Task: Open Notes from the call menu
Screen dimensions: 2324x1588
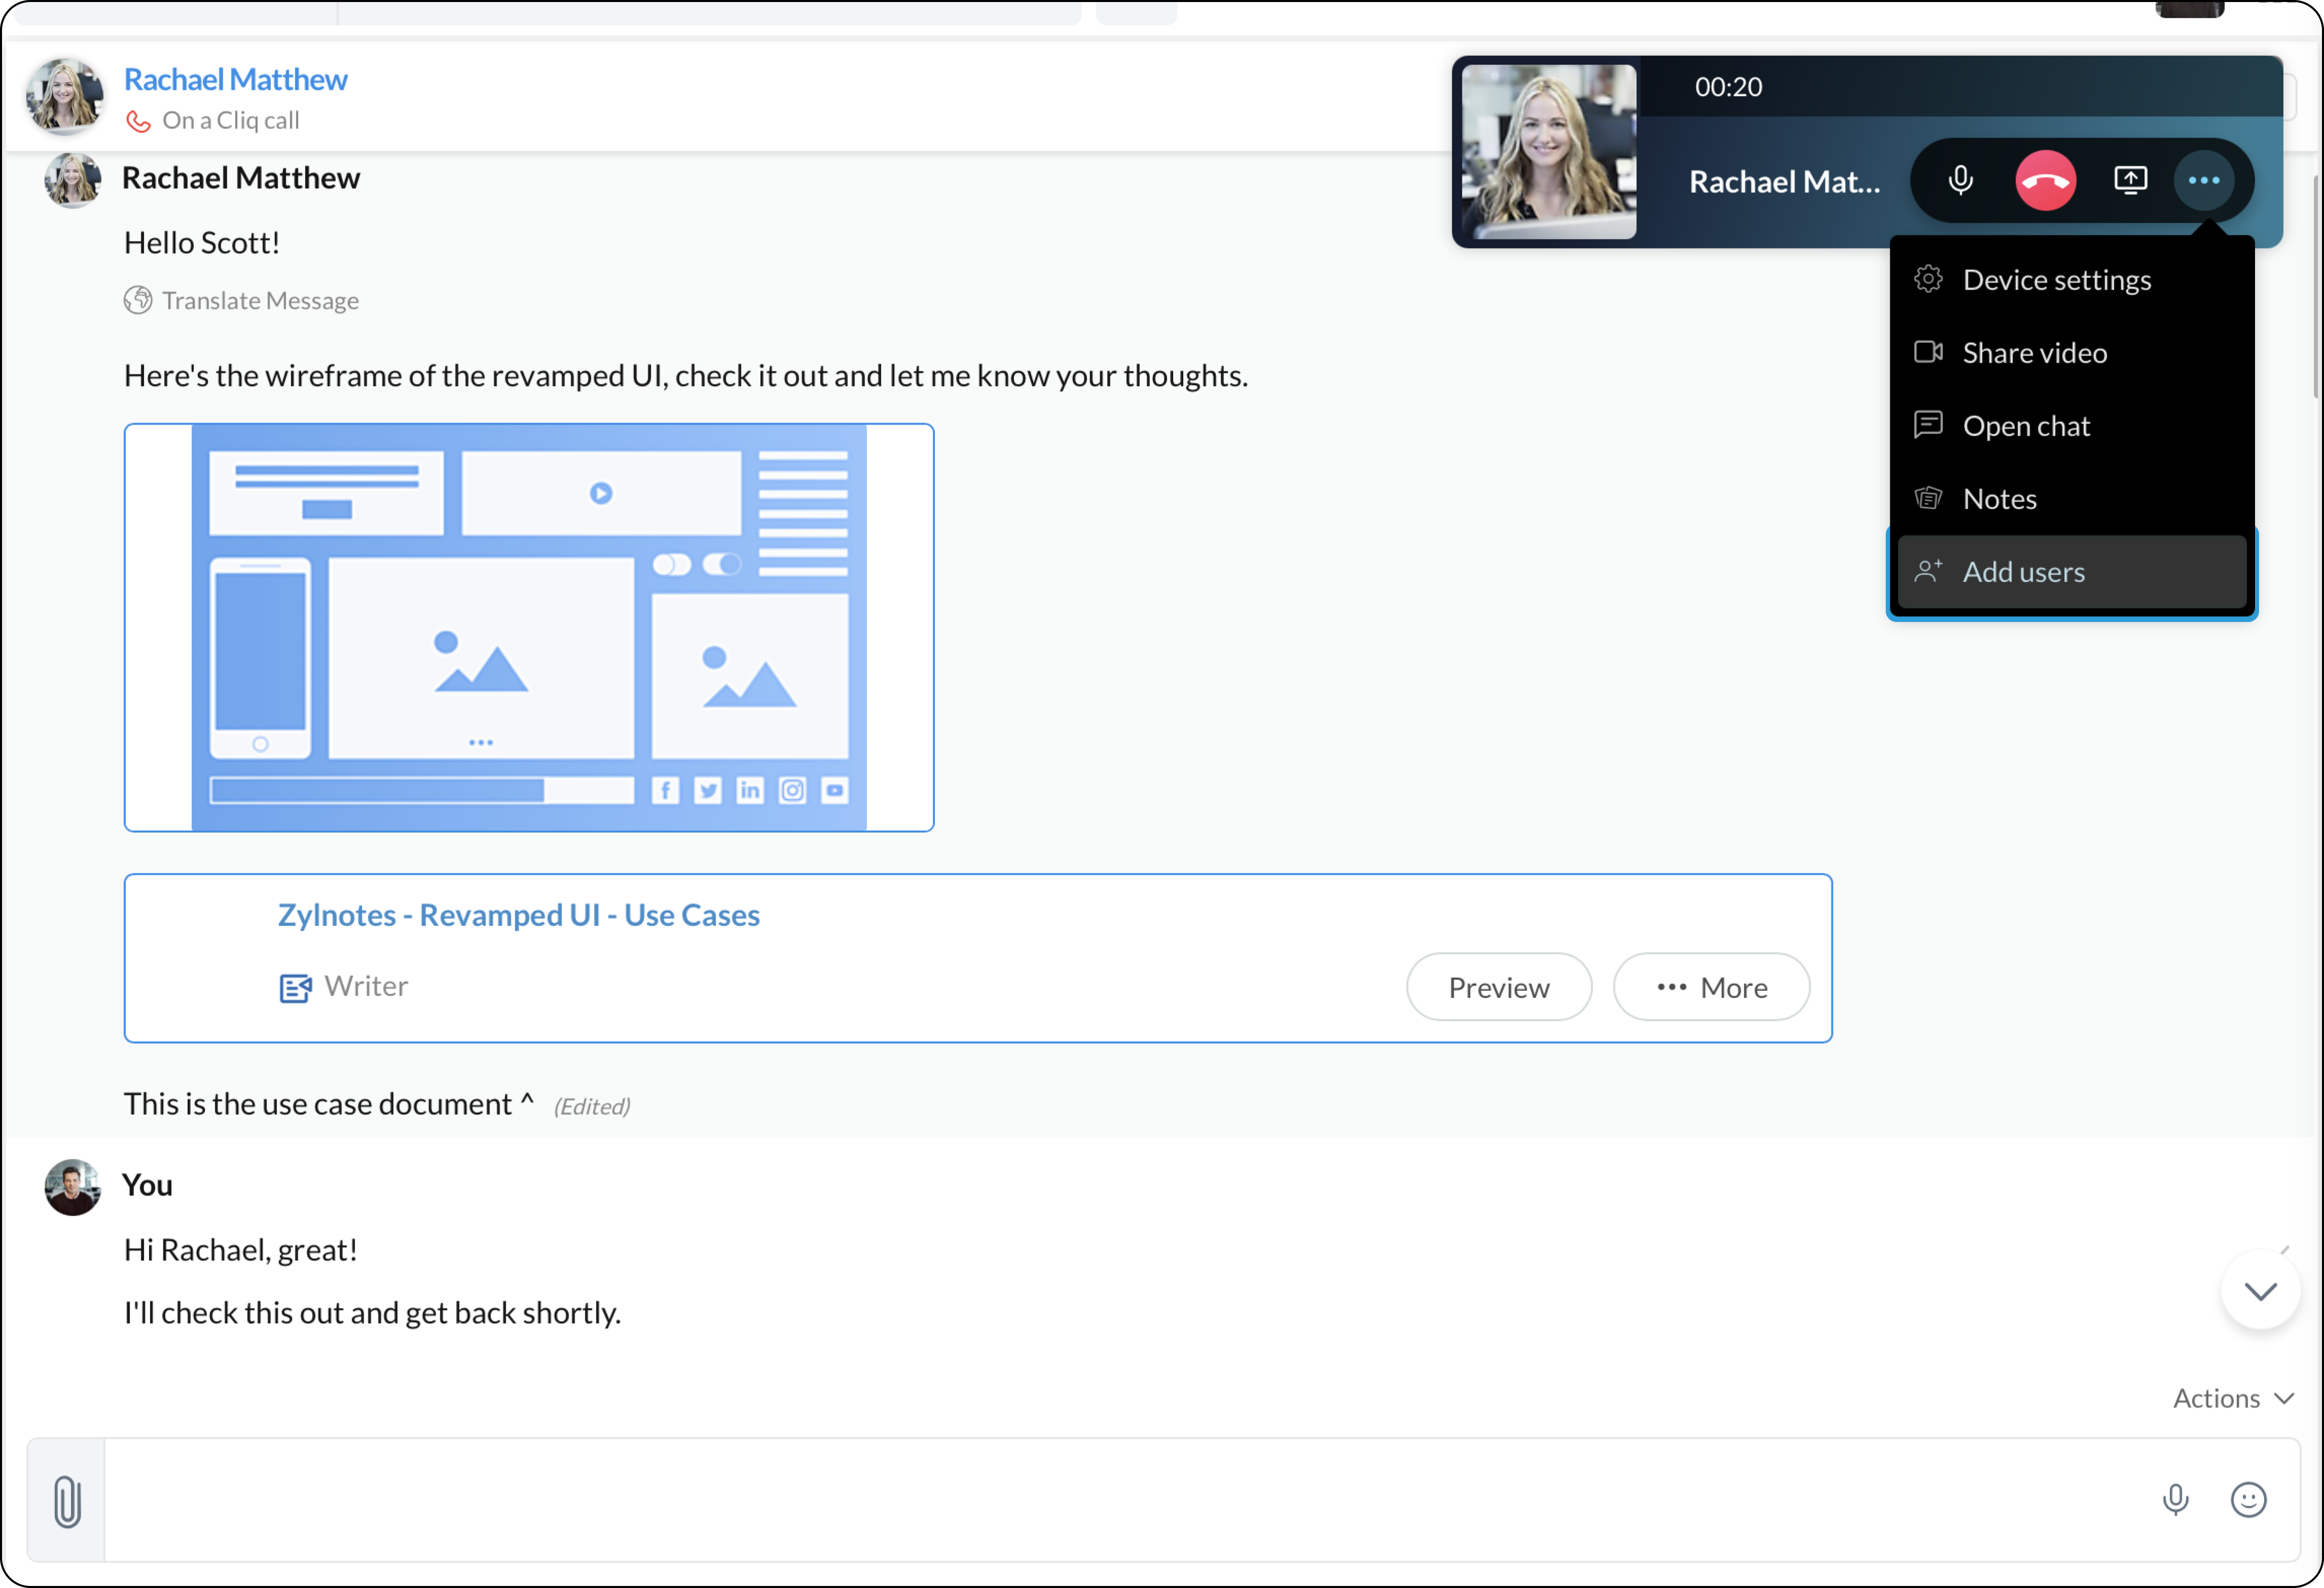Action: coord(1999,499)
